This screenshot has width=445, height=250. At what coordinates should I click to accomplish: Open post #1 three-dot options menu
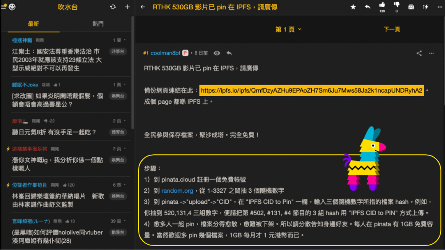point(431,53)
